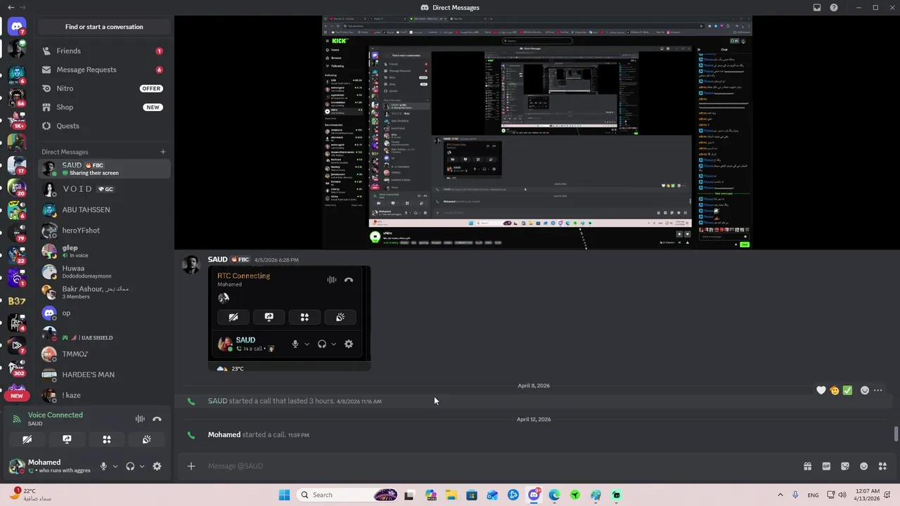The width and height of the screenshot is (900, 506).
Task: Open add reaction smiley on call message
Action: point(865,390)
